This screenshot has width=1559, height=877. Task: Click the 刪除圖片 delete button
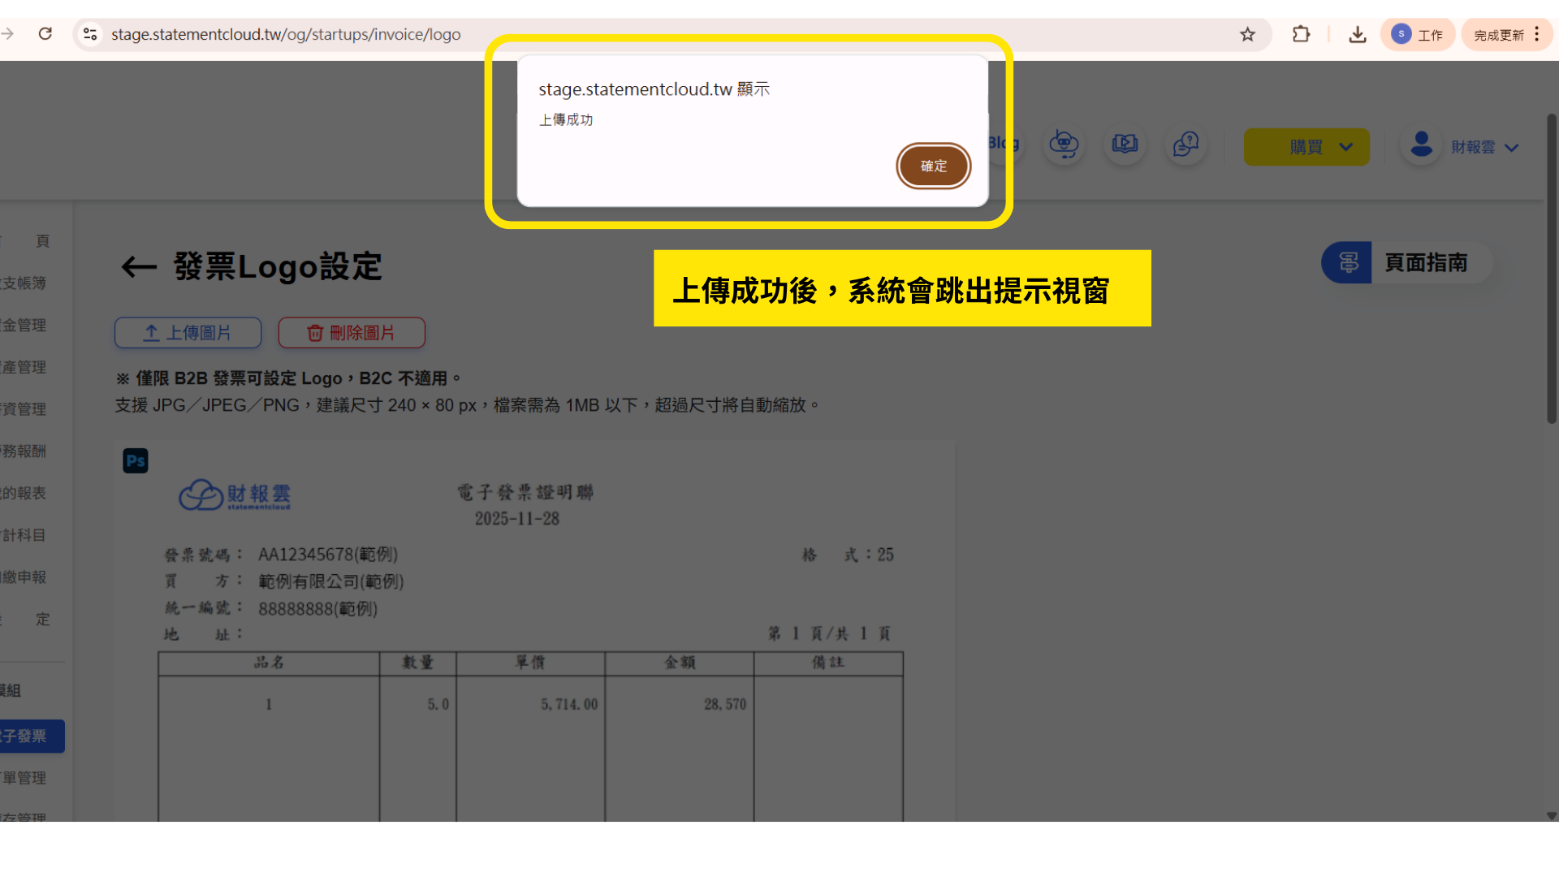[x=351, y=333]
